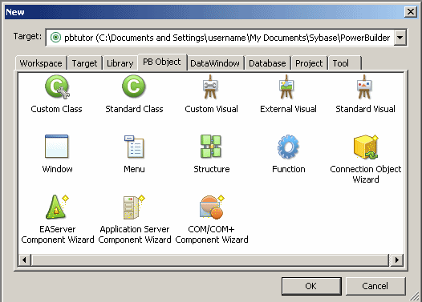Click the "Custom Visual" label
This screenshot has height=302, width=422.
pos(211,109)
